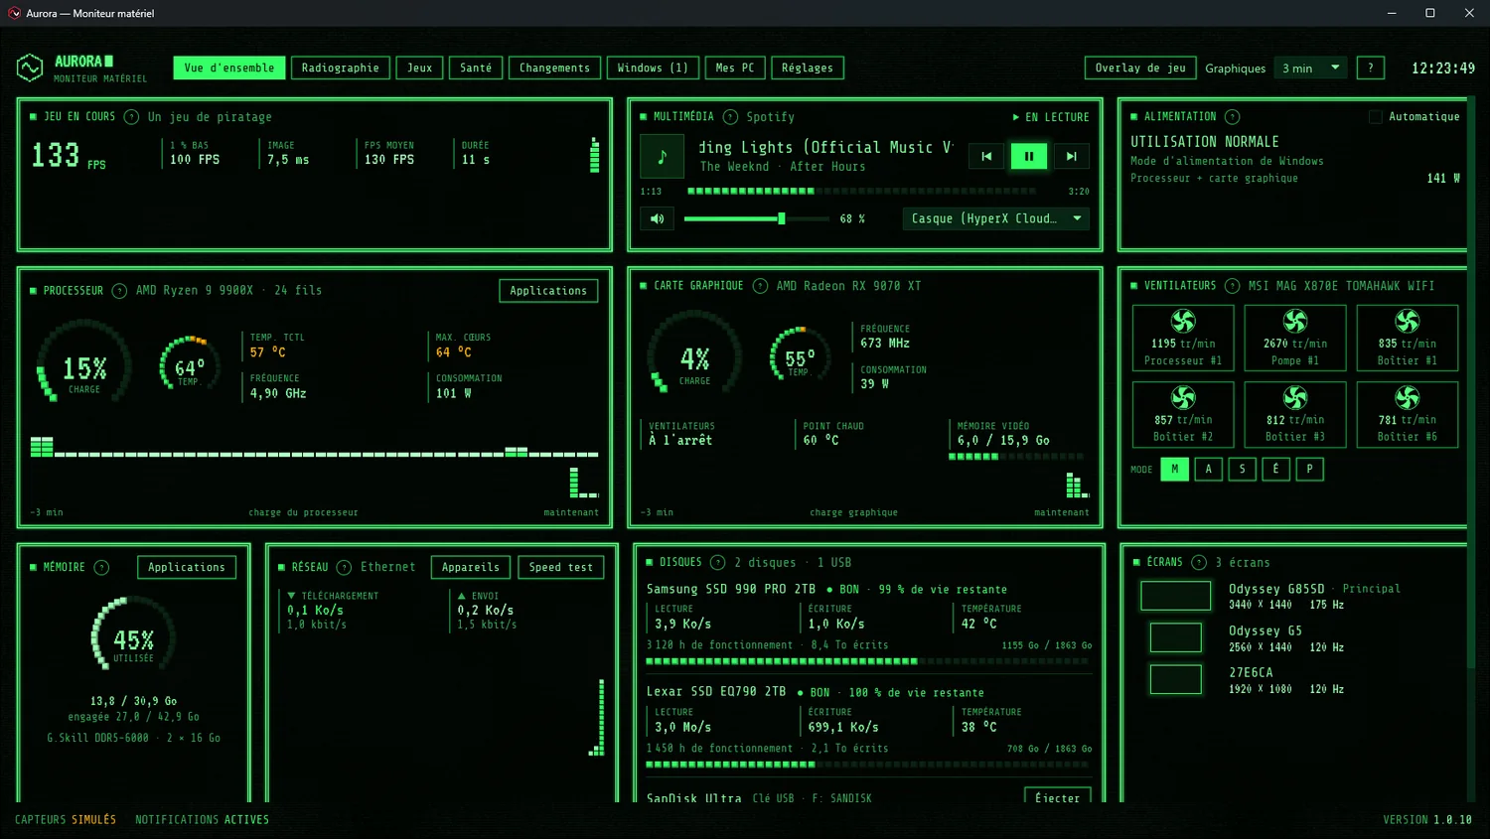1490x839 pixels.
Task: Click the 27E6CA monitor thumbnail
Action: tap(1176, 679)
